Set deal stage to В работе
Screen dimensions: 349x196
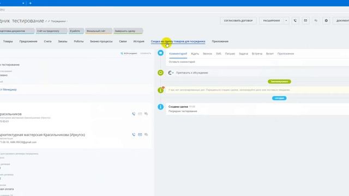(76, 31)
